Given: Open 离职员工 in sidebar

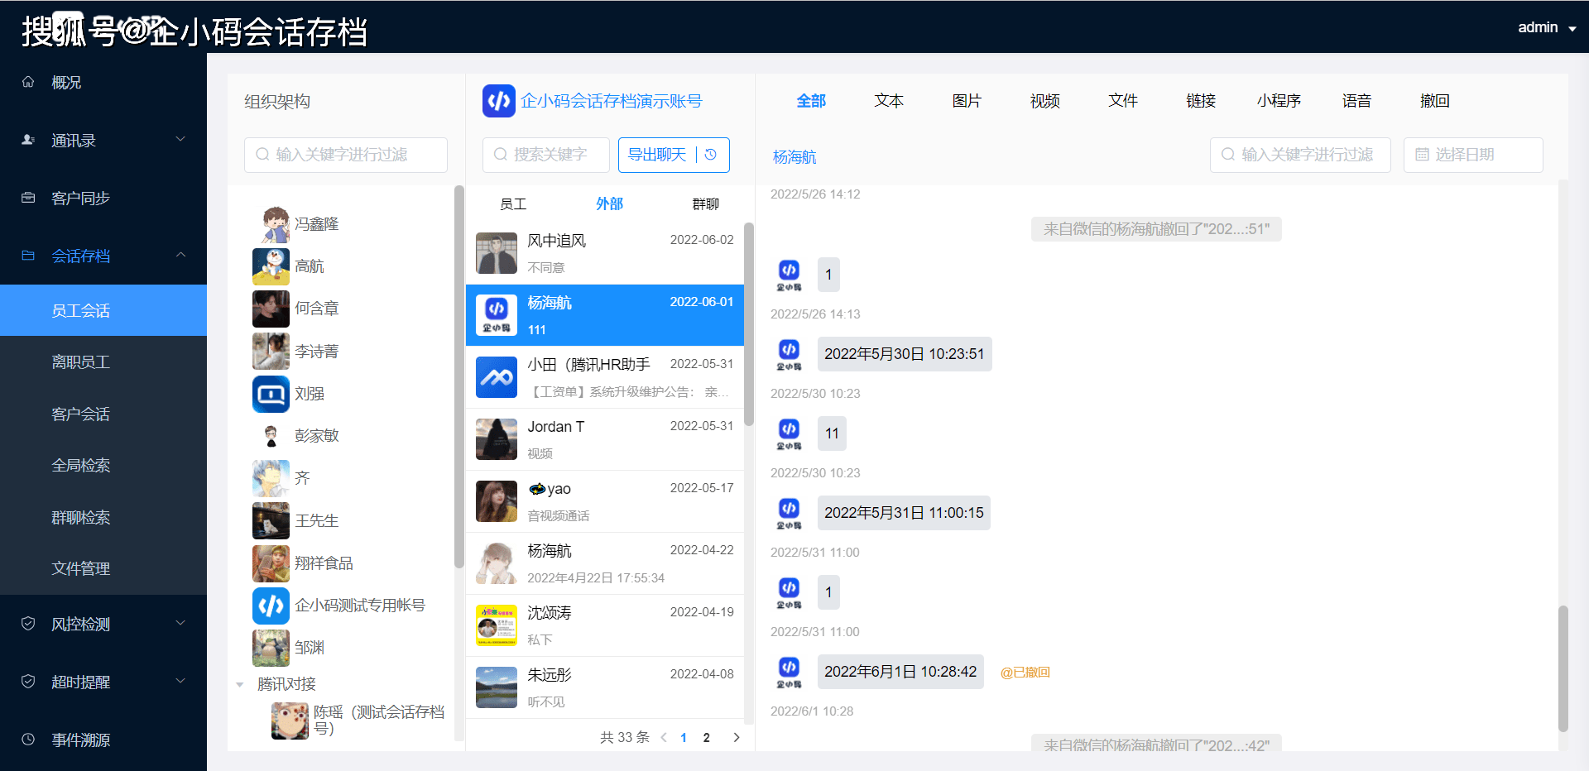Looking at the screenshot, I should 103,362.
